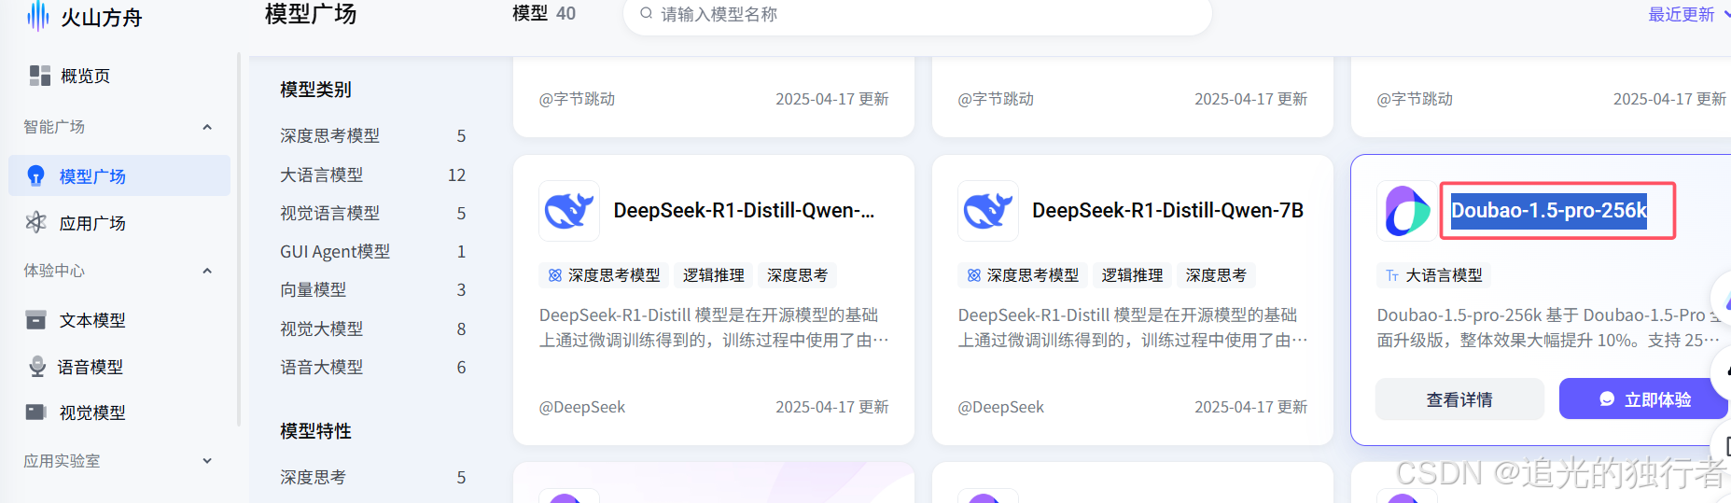Open the 最近更新 sort dropdown
Viewport: 1731px width, 503px height.
pos(1688,14)
